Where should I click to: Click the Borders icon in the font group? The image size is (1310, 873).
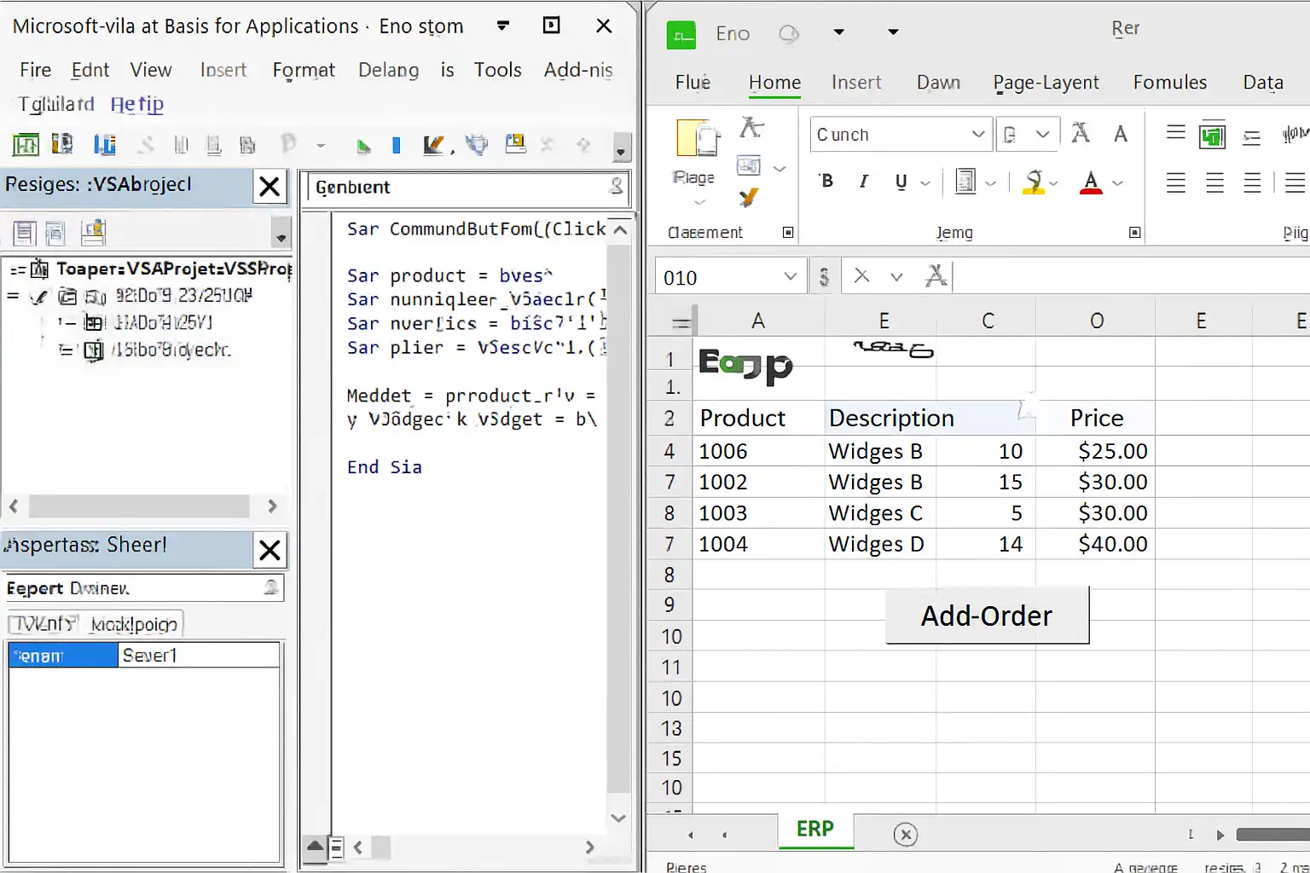(x=965, y=182)
